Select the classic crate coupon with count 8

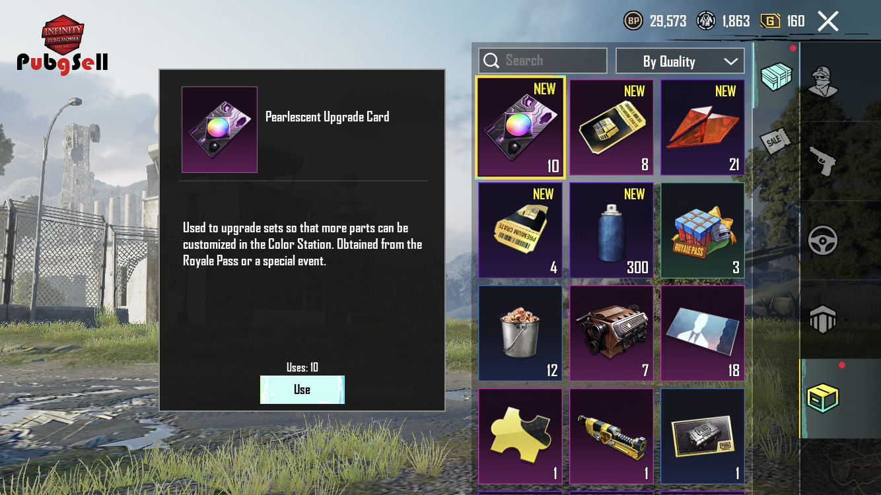[x=612, y=127]
